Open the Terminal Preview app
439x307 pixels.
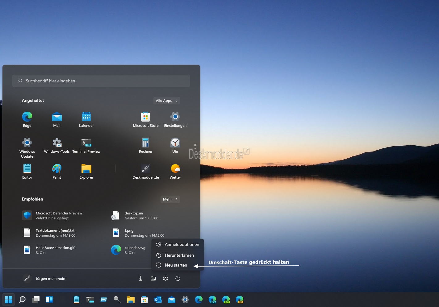86,145
